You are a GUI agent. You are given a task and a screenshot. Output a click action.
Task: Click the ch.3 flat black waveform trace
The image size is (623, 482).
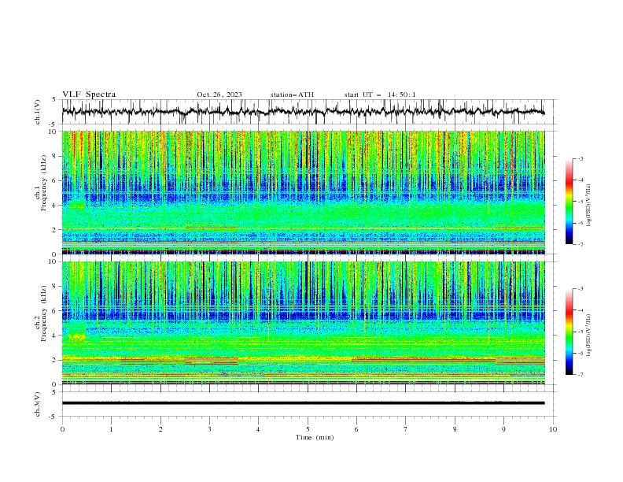[x=303, y=403]
